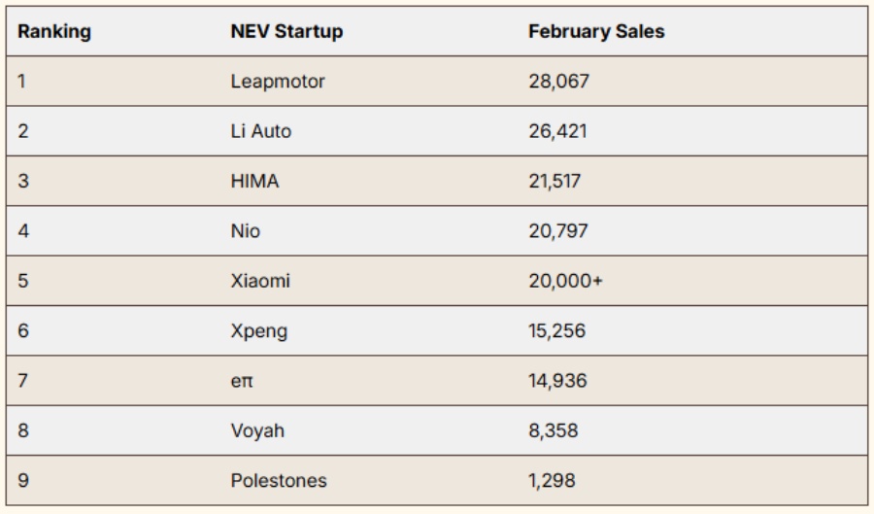Select the 15,256 sales value
Screen dimensions: 874x514
(557, 331)
